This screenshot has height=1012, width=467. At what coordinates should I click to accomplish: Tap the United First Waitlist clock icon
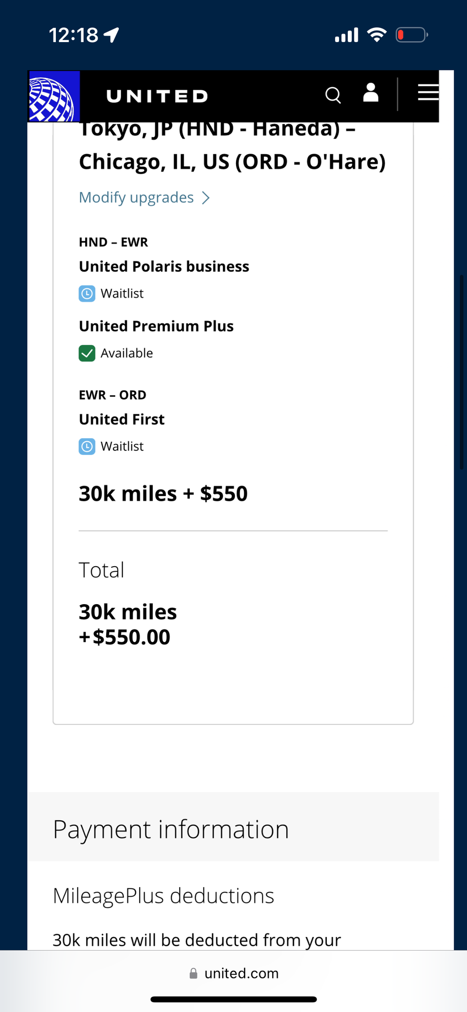(x=87, y=446)
